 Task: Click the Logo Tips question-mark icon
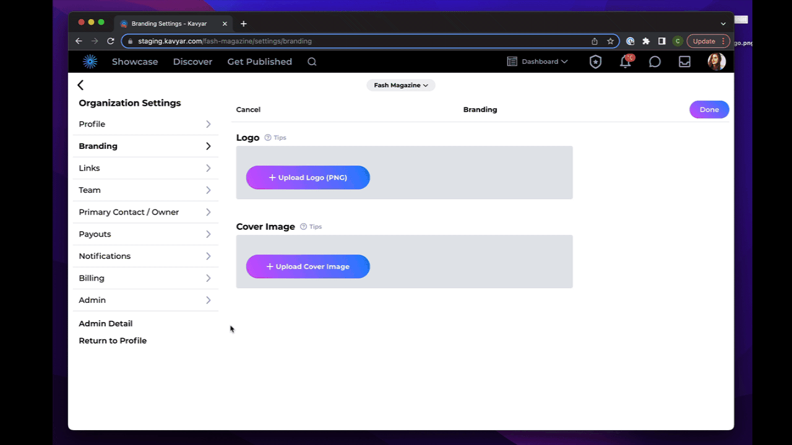tap(268, 138)
